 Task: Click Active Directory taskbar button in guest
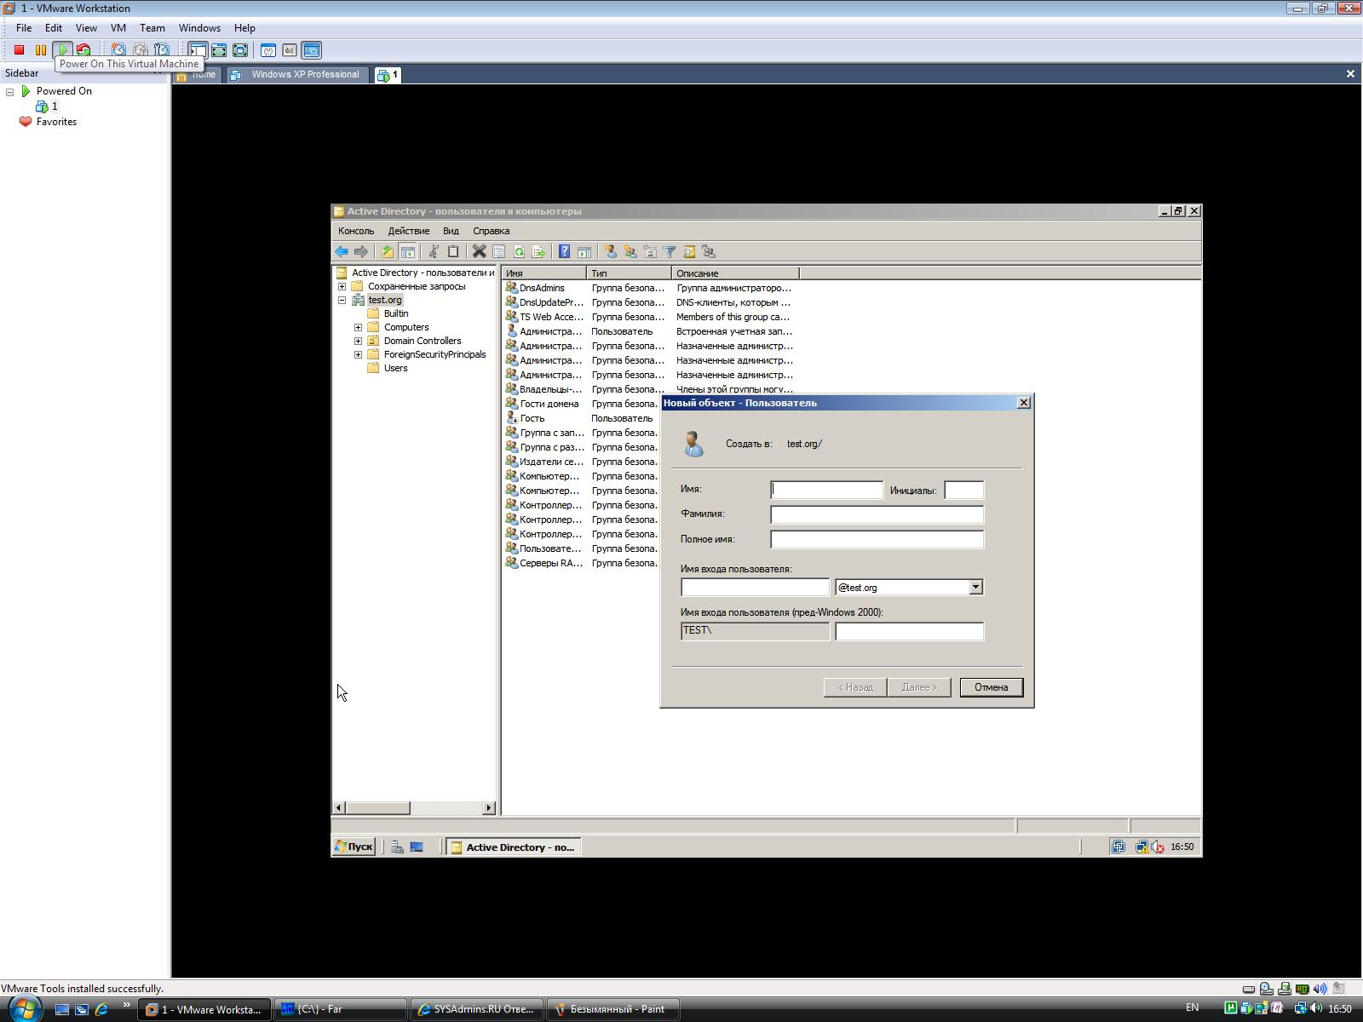pyautogui.click(x=515, y=847)
